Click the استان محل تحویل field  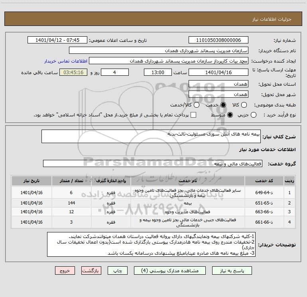click(x=218, y=84)
